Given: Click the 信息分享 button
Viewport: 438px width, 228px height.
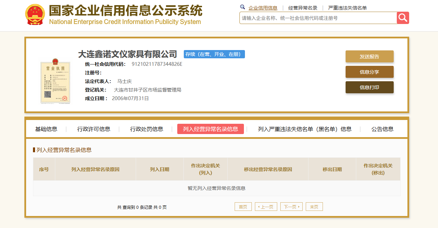Looking at the screenshot, I should 369,72.
